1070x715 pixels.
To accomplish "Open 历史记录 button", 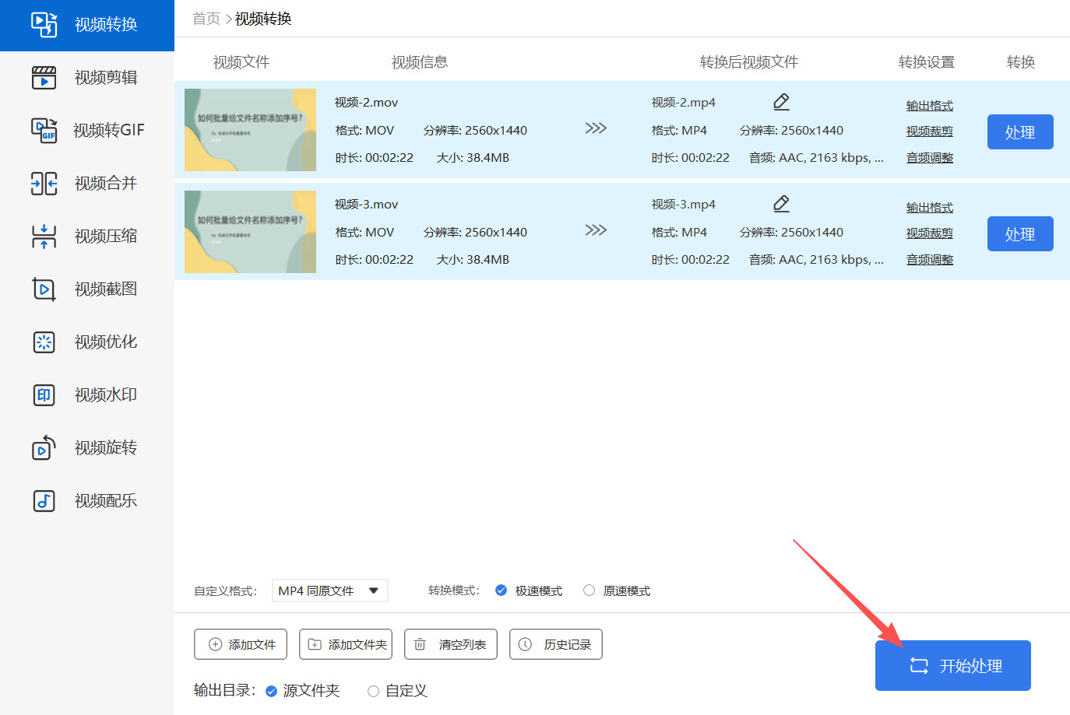I will click(x=556, y=644).
